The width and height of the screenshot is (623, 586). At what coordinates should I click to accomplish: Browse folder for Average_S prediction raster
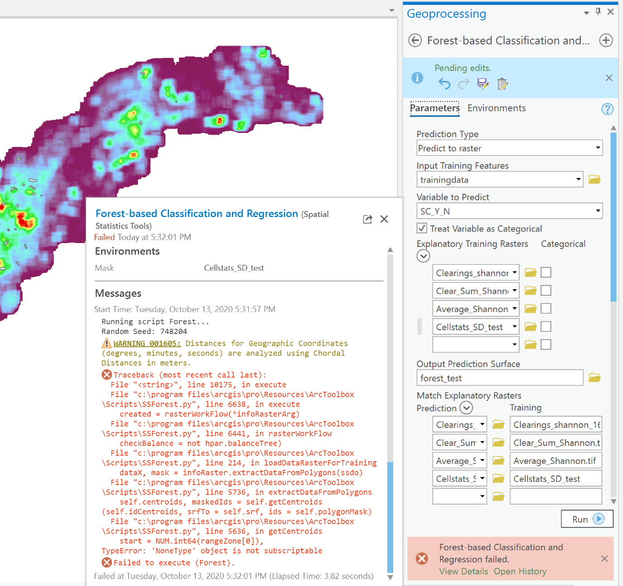click(498, 461)
